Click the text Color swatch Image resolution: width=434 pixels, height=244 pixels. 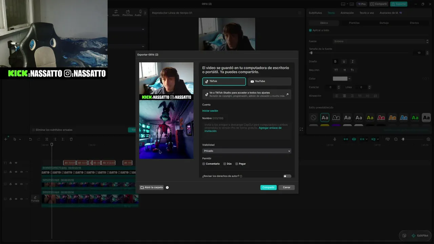pyautogui.click(x=340, y=79)
